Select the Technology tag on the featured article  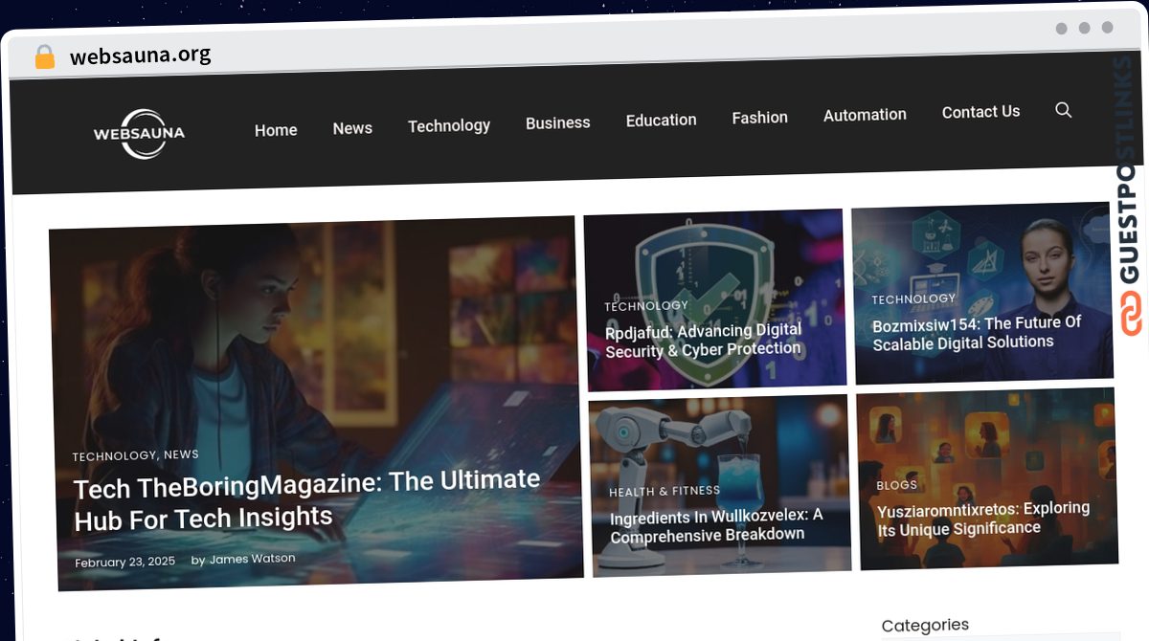[114, 456]
